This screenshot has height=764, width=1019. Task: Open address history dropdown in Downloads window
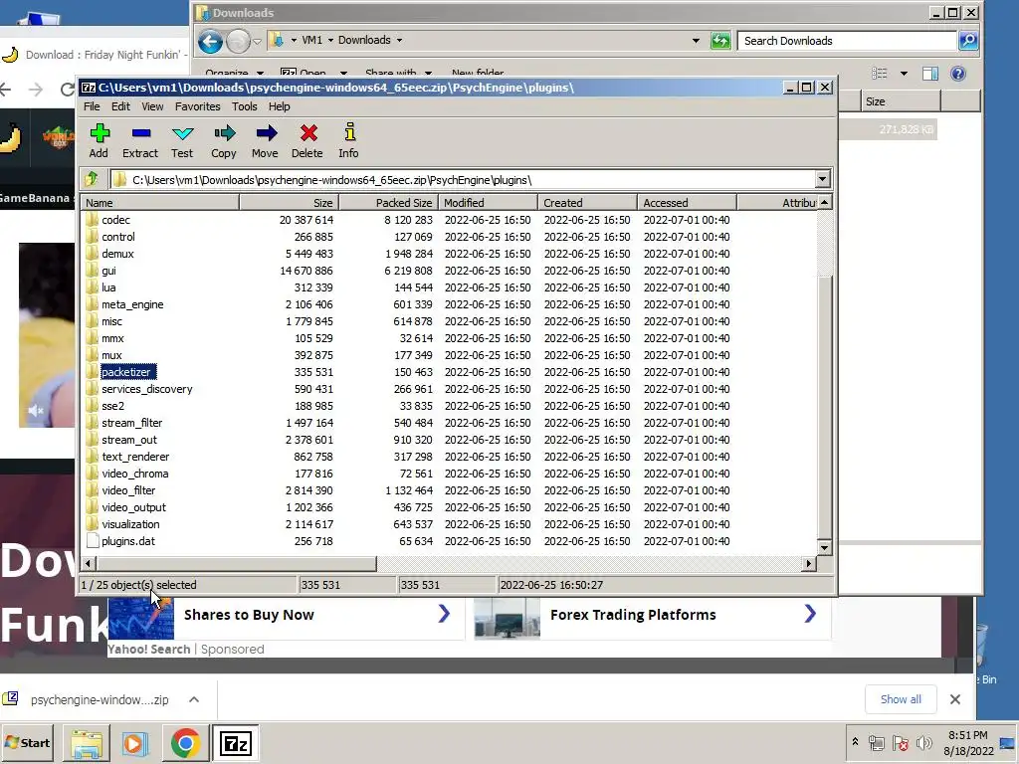pyautogui.click(x=696, y=41)
